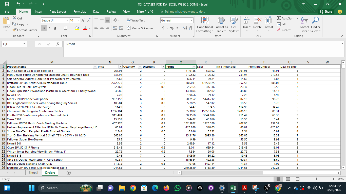
Task: Open the Formulas ribbon tab
Action: (x=80, y=12)
